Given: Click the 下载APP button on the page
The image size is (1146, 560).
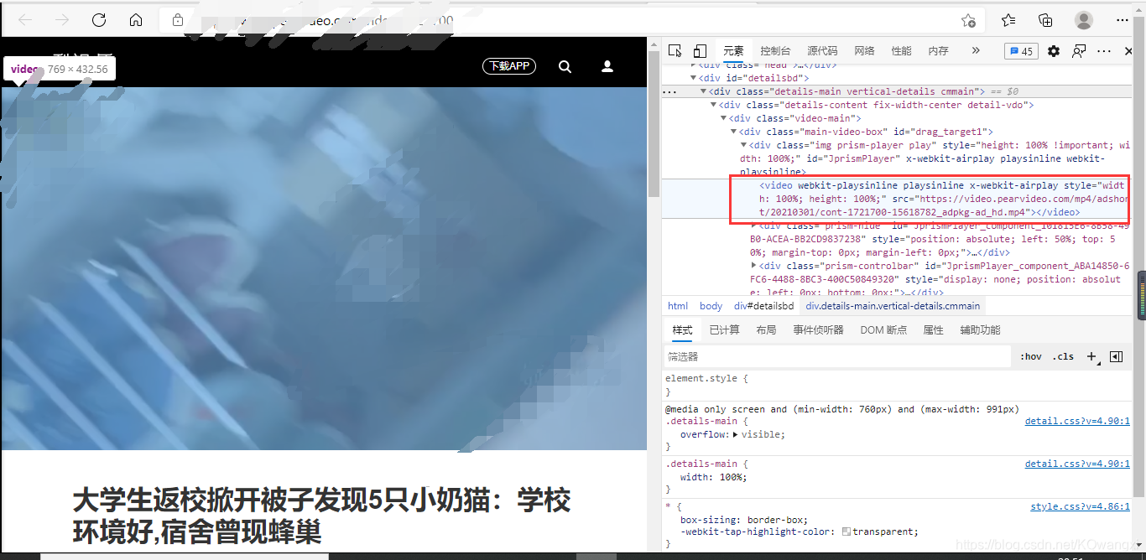Looking at the screenshot, I should click(509, 66).
